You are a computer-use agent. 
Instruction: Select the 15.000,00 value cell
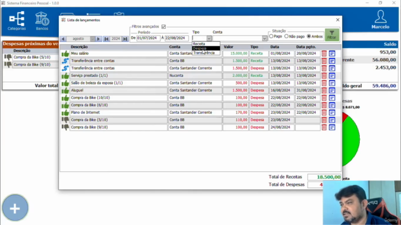point(236,54)
